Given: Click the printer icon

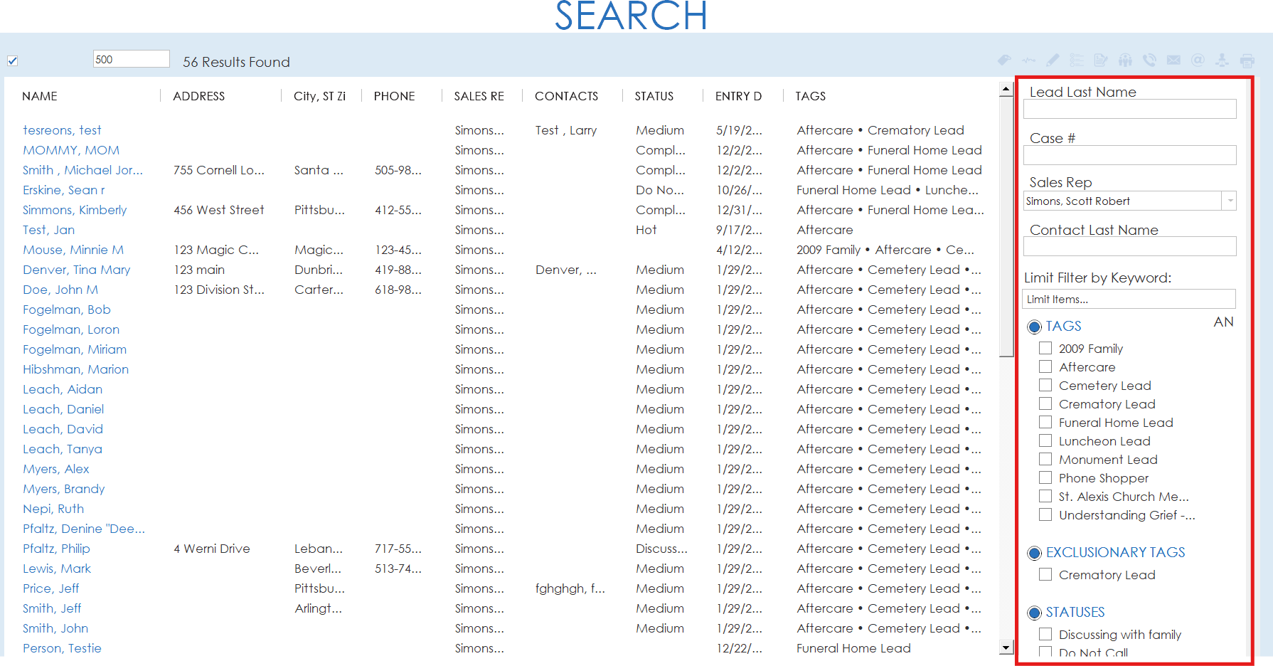Looking at the screenshot, I should 1247,60.
